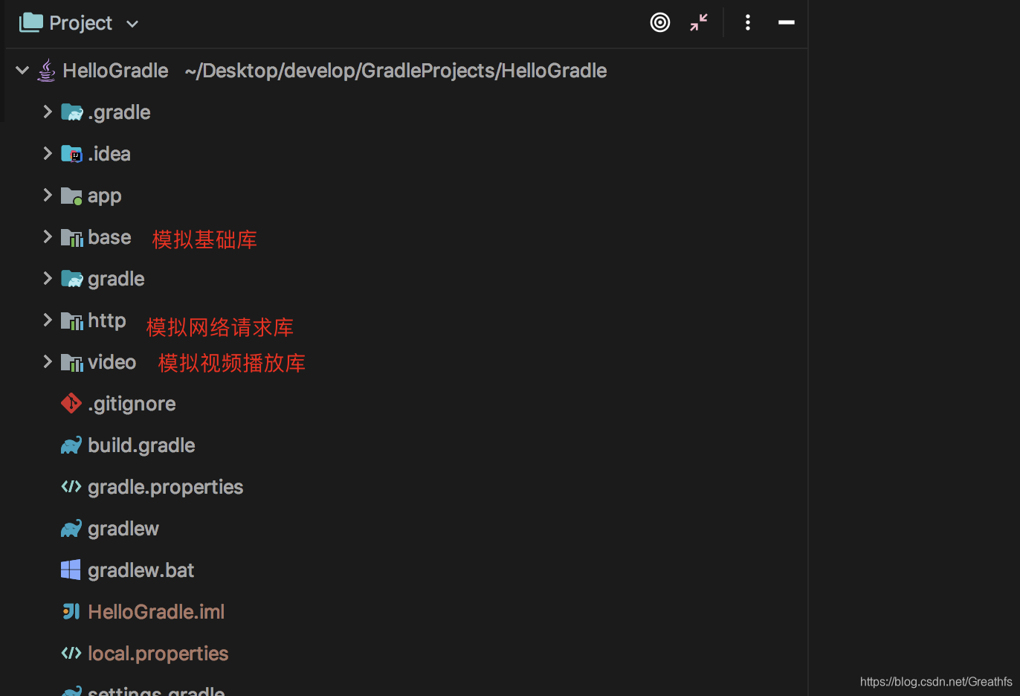Click Select Opened File target icon

click(x=660, y=22)
